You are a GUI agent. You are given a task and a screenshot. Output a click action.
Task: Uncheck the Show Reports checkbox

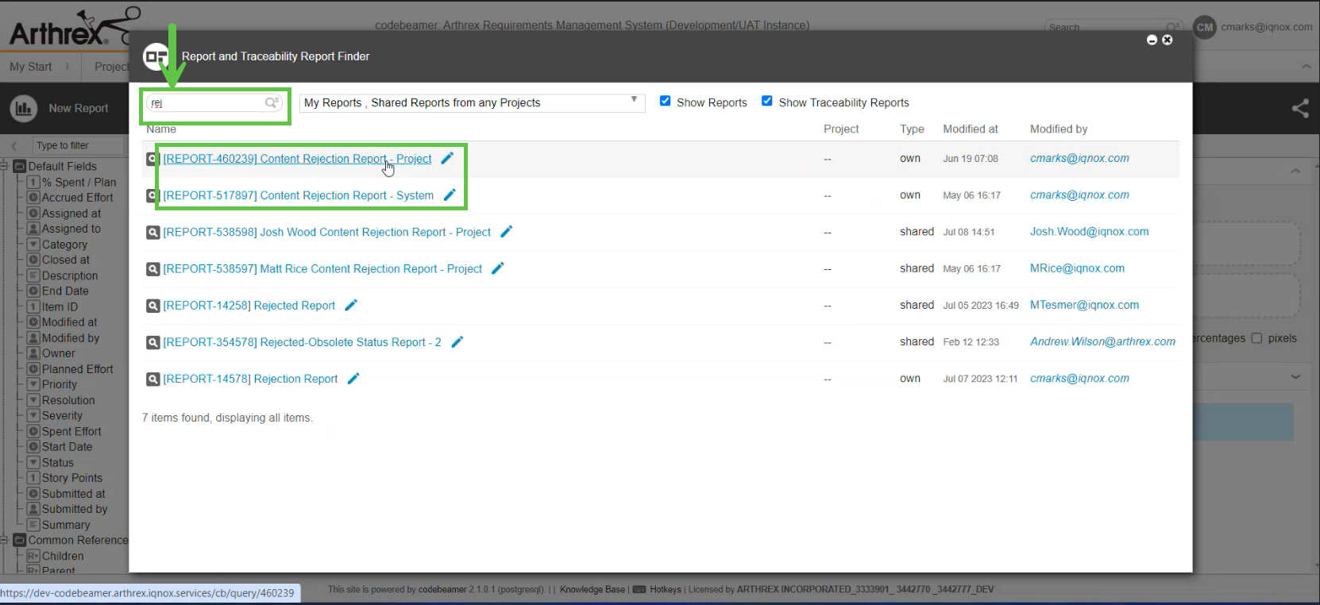tap(666, 101)
